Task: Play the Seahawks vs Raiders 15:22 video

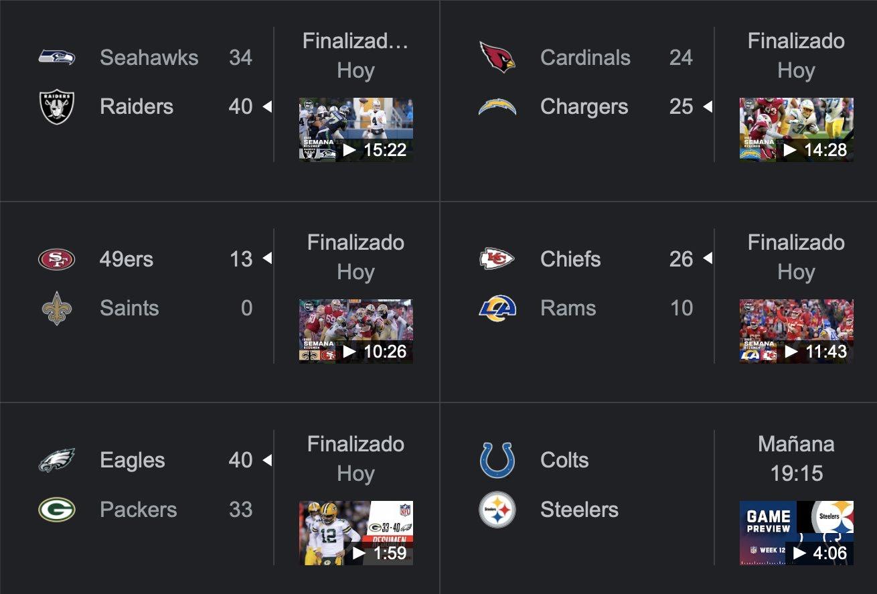Action: (355, 130)
